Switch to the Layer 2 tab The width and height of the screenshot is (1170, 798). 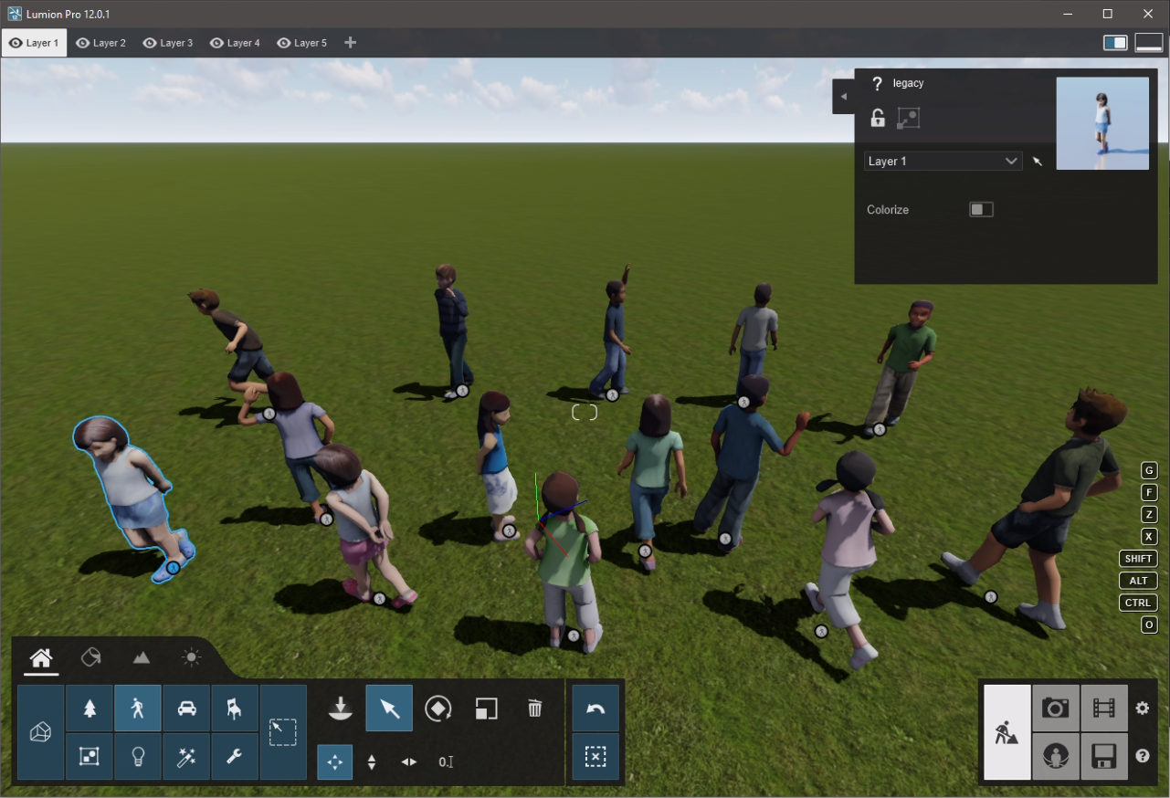point(101,43)
